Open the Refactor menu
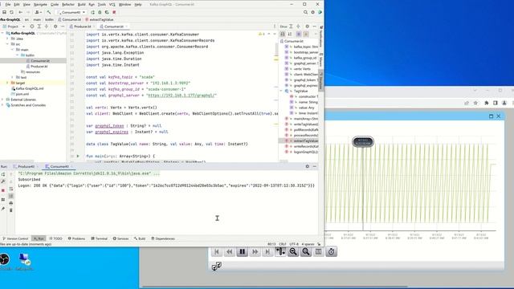This screenshot has width=514, height=289. (68, 5)
